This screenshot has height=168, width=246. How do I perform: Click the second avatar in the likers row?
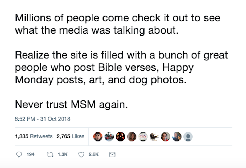[x=109, y=136]
